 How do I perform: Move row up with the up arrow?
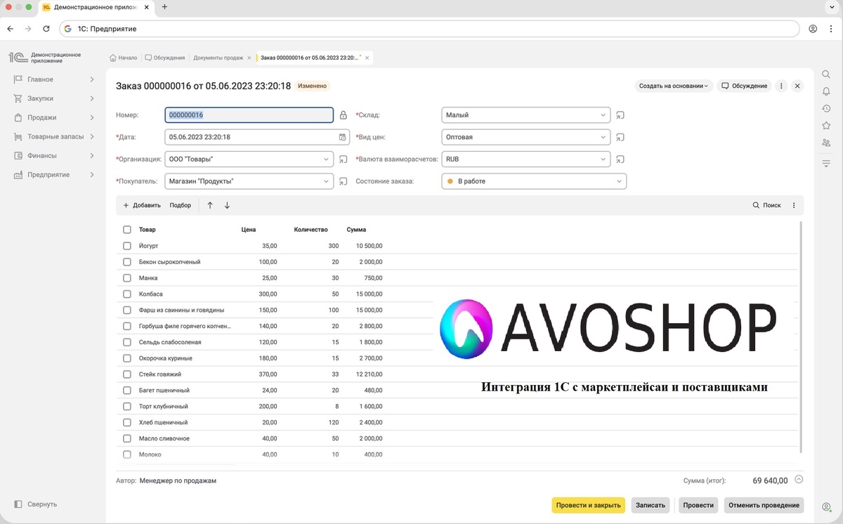pos(210,206)
